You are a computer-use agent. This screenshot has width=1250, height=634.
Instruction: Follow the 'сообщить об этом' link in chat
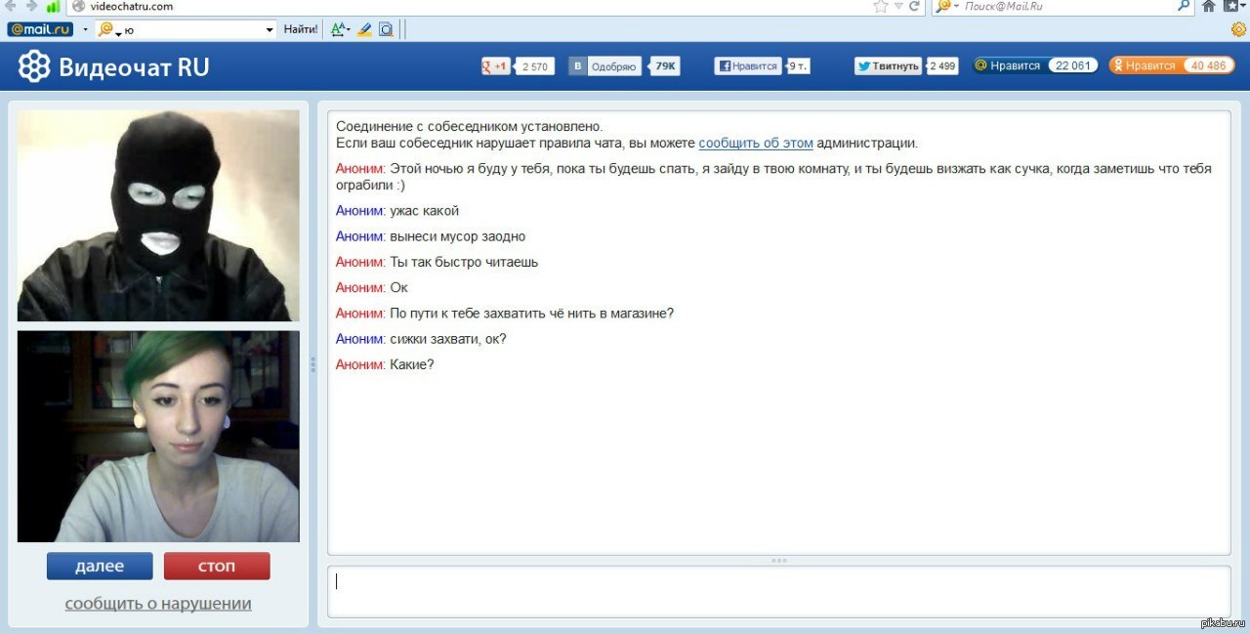[x=755, y=143]
